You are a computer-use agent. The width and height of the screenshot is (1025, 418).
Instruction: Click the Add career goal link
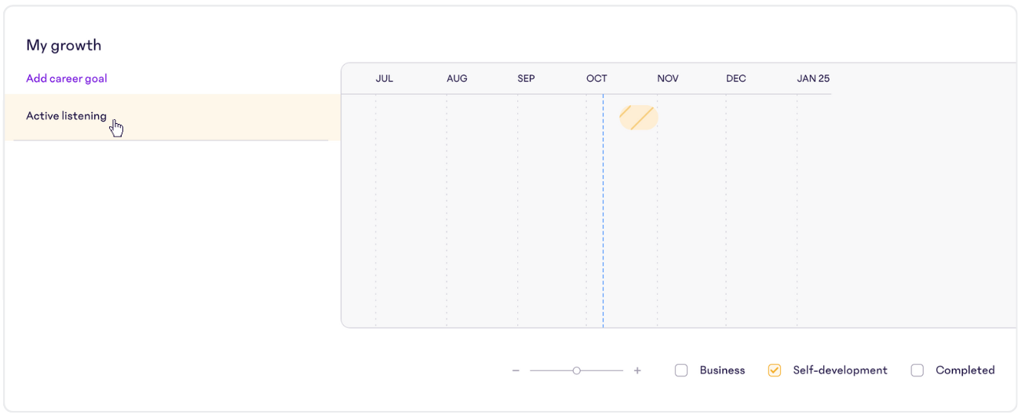pyautogui.click(x=67, y=78)
